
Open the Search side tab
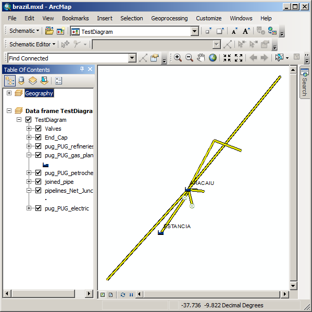[x=305, y=82]
